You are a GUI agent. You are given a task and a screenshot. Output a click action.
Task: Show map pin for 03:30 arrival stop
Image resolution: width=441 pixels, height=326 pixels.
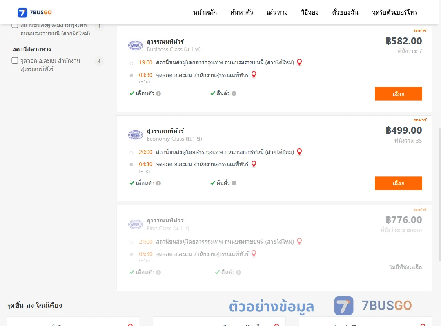(254, 75)
